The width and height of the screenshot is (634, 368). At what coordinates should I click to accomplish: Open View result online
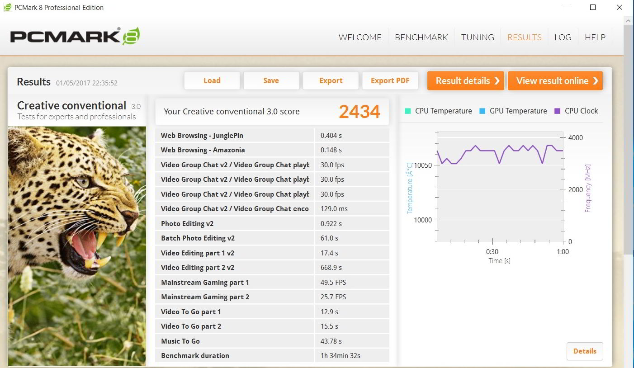pos(555,81)
